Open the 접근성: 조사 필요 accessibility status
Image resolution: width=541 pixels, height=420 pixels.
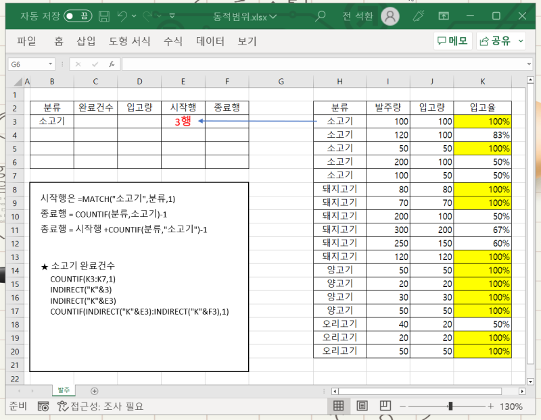pos(100,406)
